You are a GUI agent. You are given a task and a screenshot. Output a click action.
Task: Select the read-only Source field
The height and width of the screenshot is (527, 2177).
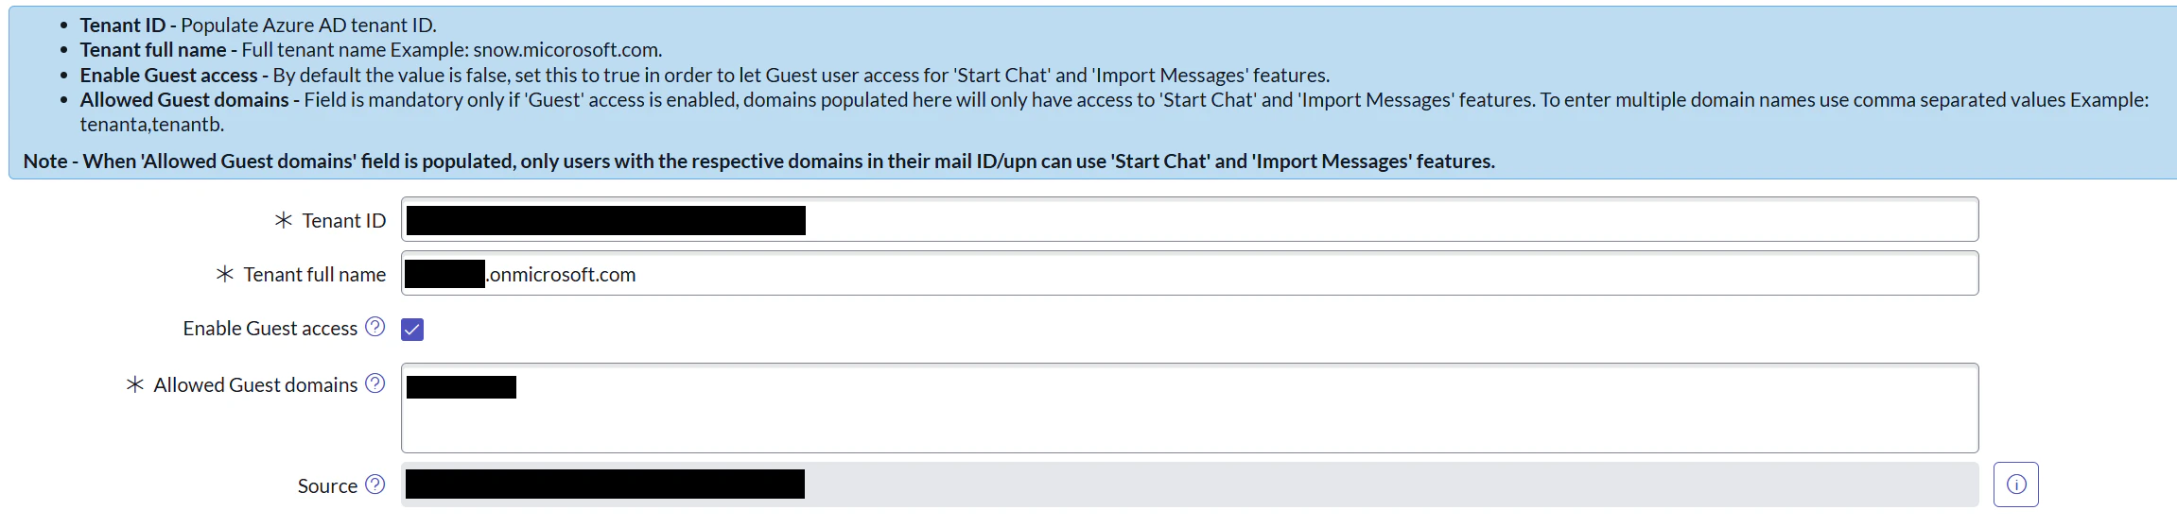point(1190,484)
